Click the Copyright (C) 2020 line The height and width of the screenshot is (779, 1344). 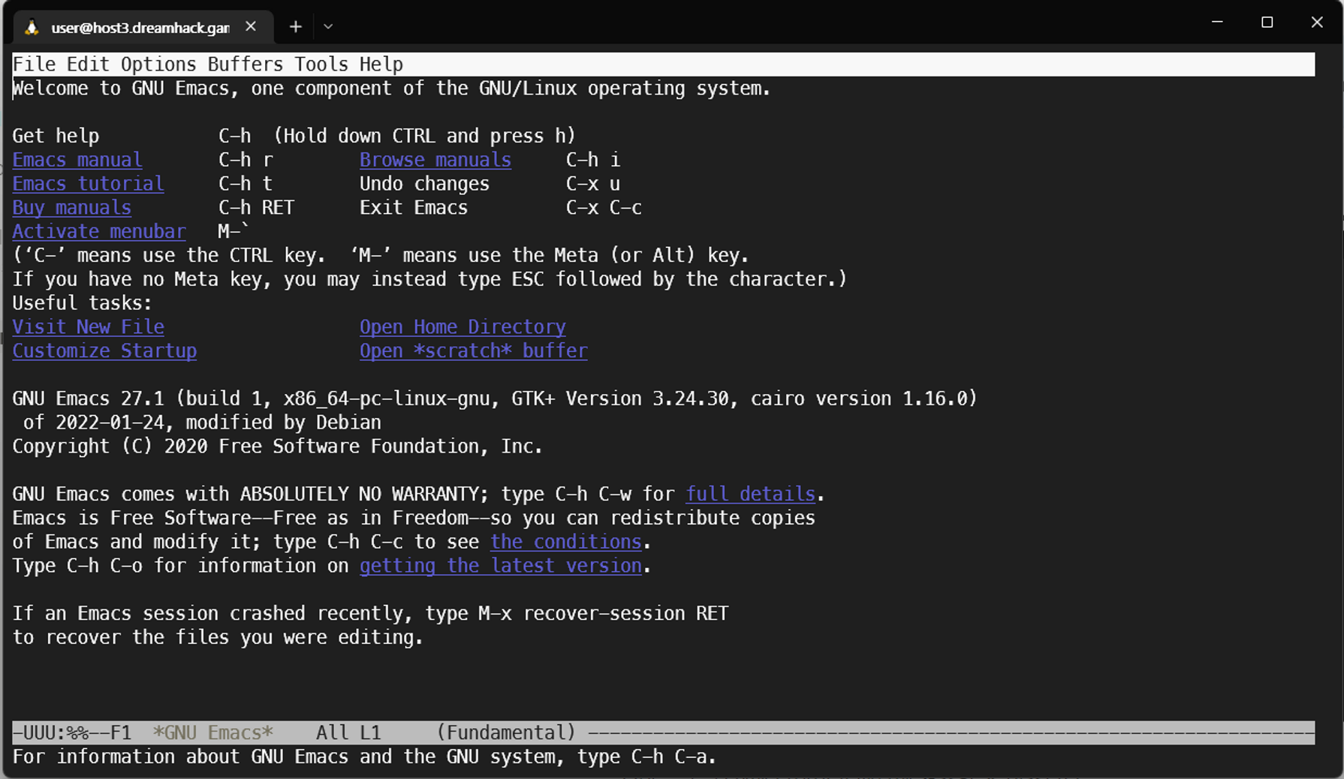[x=278, y=447]
